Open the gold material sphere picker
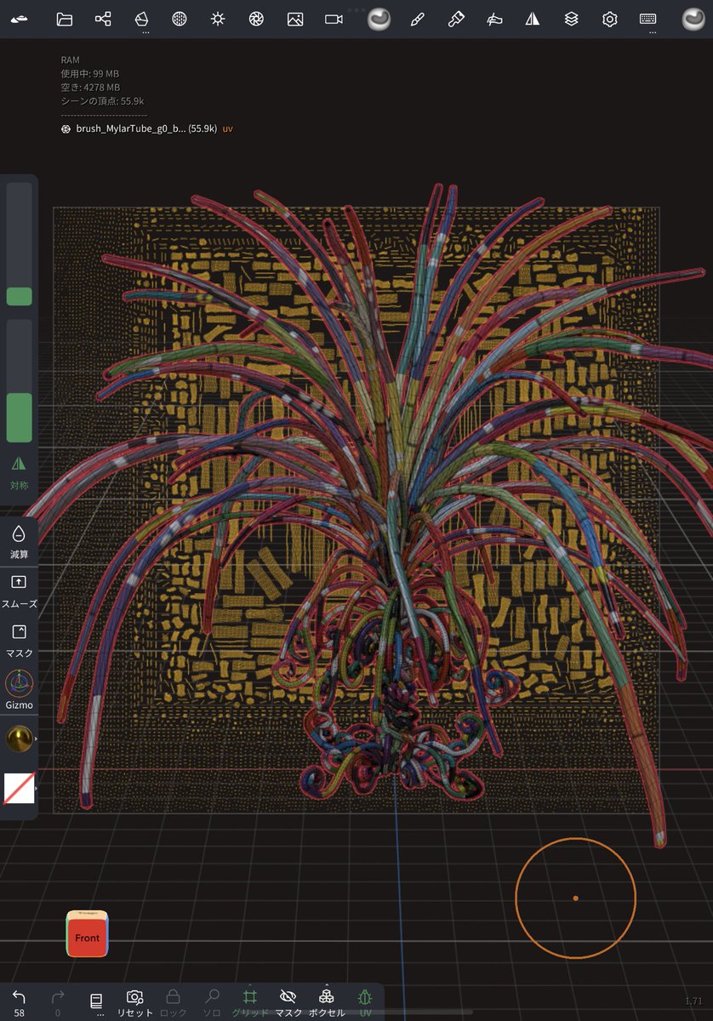713x1021 pixels. coord(19,739)
